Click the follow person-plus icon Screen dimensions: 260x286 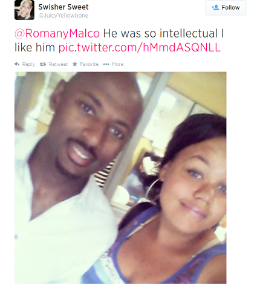(x=215, y=7)
